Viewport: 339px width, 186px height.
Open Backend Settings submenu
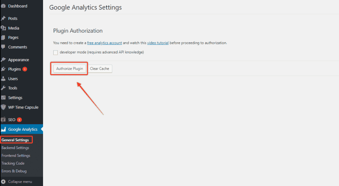tap(15, 148)
